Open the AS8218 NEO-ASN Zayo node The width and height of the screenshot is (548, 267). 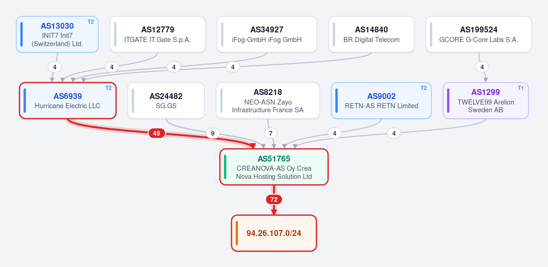[x=268, y=100]
